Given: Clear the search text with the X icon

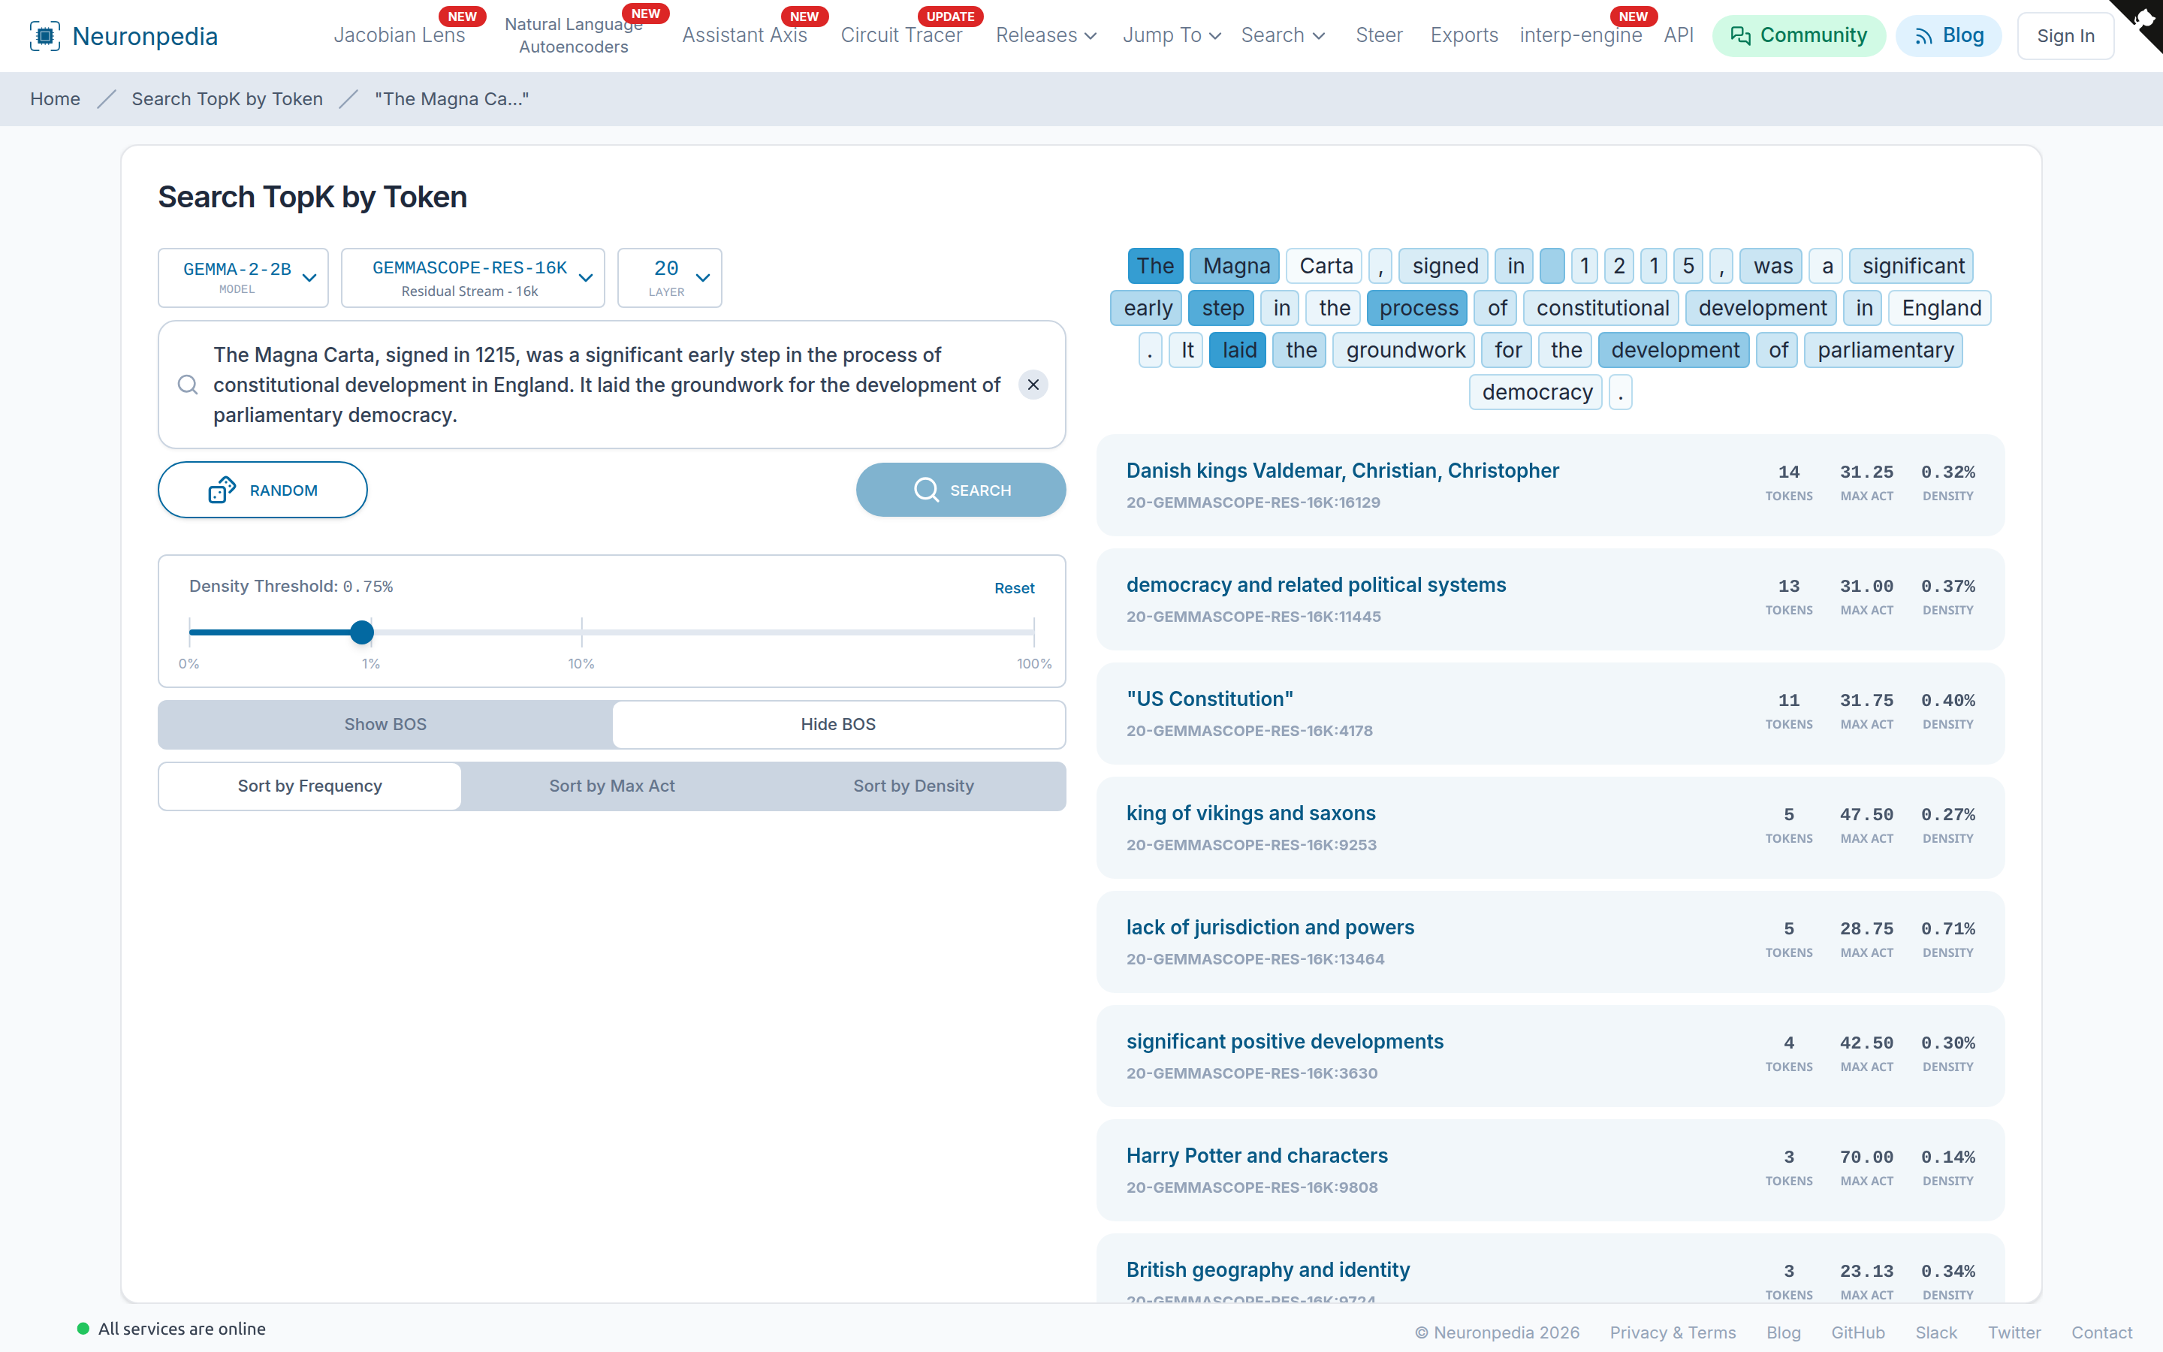Looking at the screenshot, I should click(1033, 385).
